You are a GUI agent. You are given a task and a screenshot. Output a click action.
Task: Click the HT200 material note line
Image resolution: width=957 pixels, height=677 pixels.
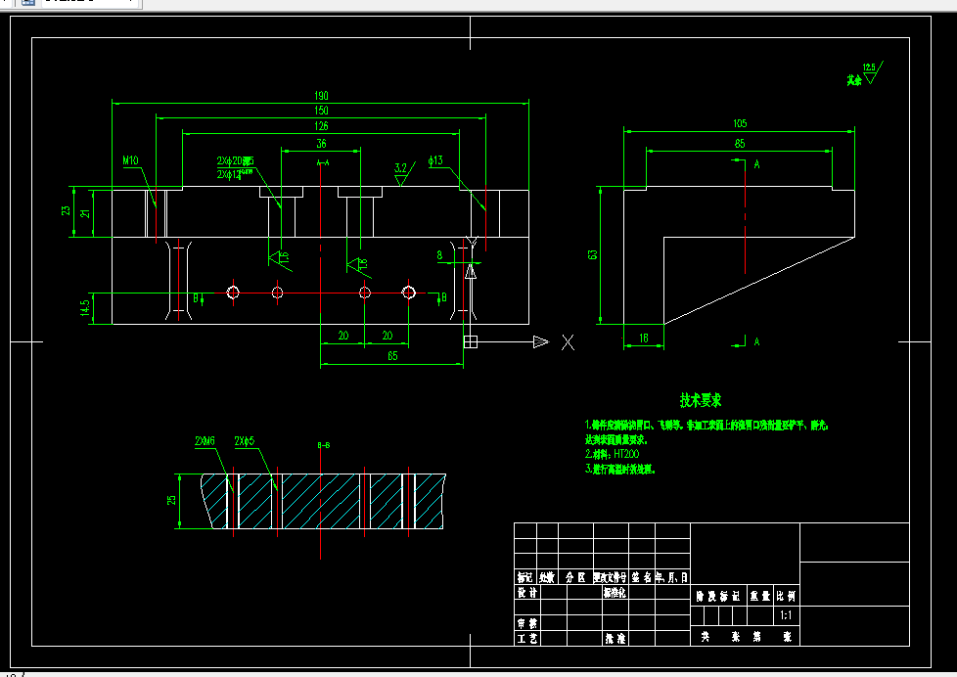612,454
